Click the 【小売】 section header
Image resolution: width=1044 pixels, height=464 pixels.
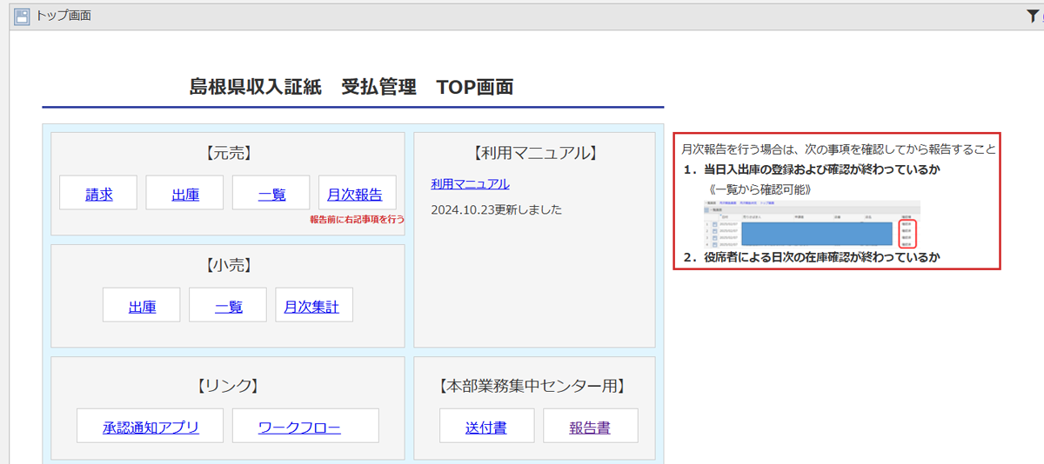228,265
